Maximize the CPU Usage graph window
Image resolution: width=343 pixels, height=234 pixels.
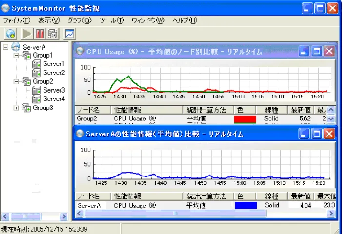tap(317, 51)
